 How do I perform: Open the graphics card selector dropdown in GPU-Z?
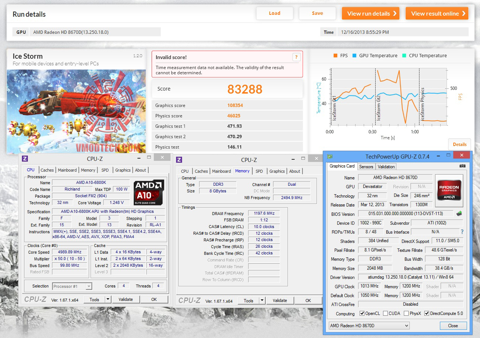click(x=369, y=326)
